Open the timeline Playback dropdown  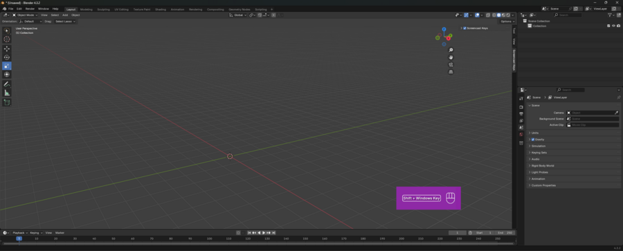pos(19,233)
